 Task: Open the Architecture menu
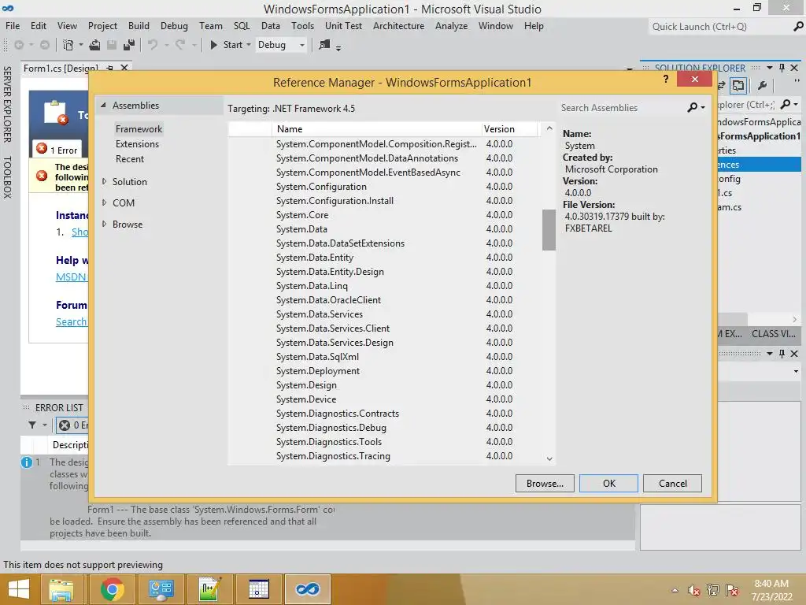tap(398, 26)
